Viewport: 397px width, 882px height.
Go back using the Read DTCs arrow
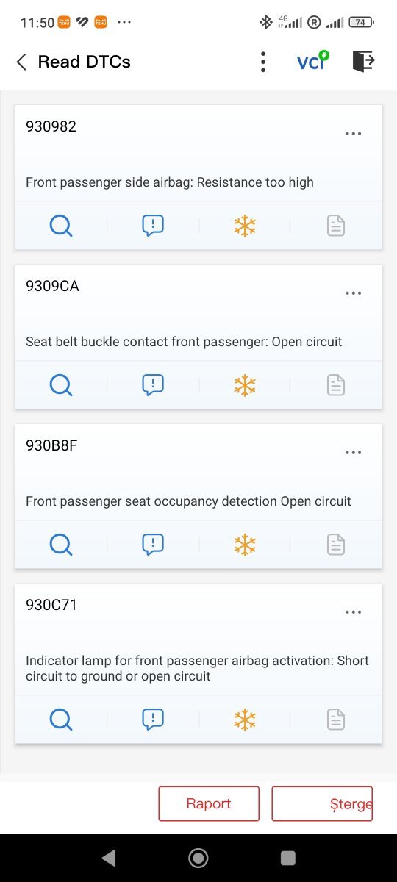21,62
